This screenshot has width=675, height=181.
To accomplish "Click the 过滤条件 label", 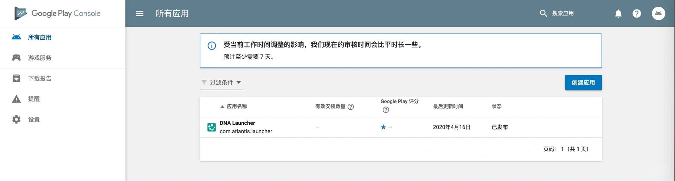I will tap(221, 83).
